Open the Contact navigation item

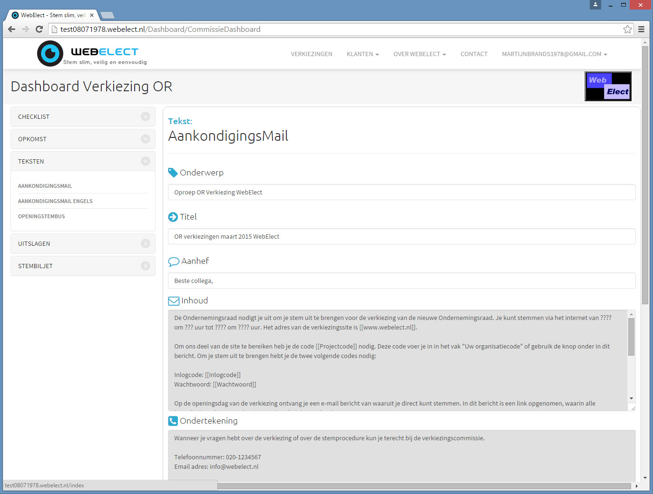(474, 54)
